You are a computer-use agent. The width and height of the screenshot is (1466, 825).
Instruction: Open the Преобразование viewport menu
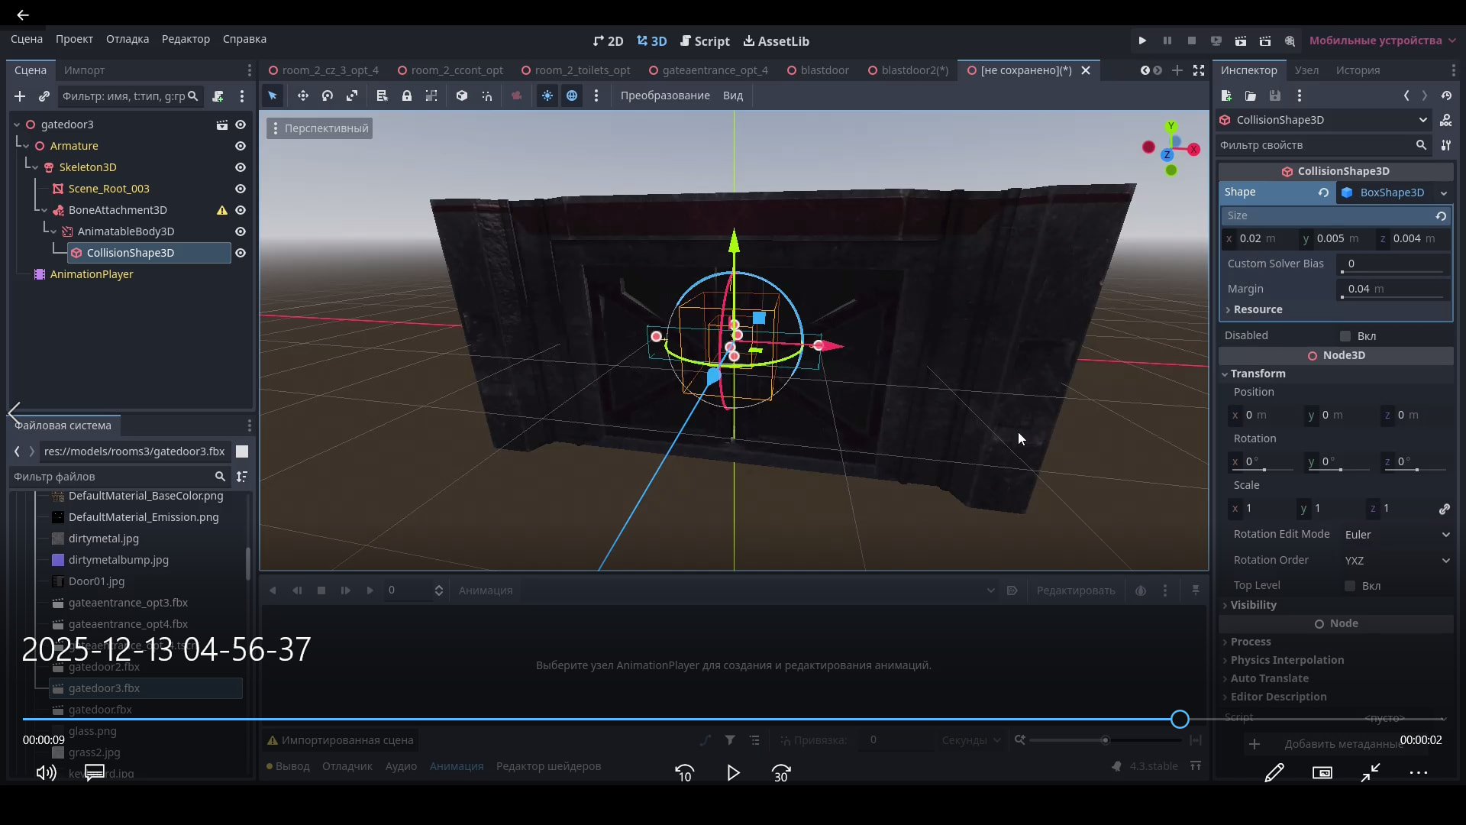point(664,95)
